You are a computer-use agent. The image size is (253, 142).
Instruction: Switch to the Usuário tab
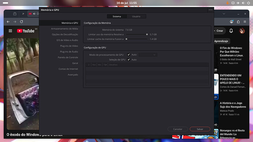136,16
